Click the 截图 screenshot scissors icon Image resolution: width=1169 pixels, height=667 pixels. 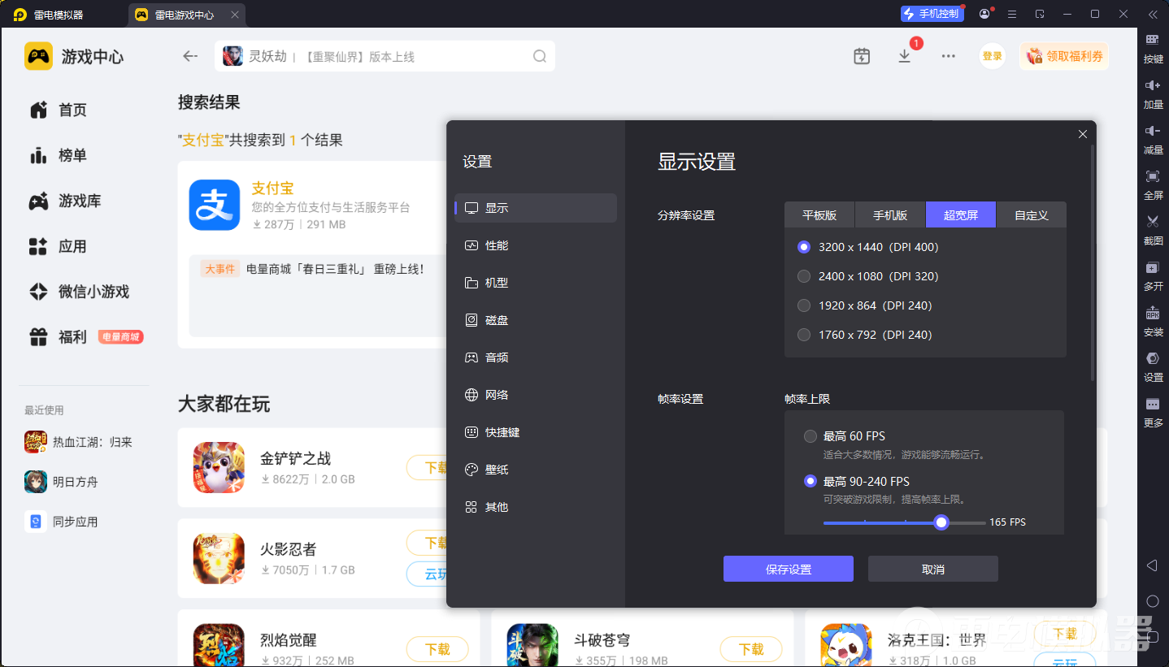click(1153, 222)
